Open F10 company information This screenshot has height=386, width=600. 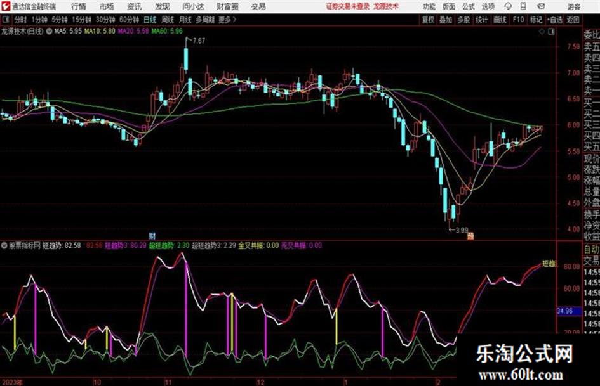(518, 20)
